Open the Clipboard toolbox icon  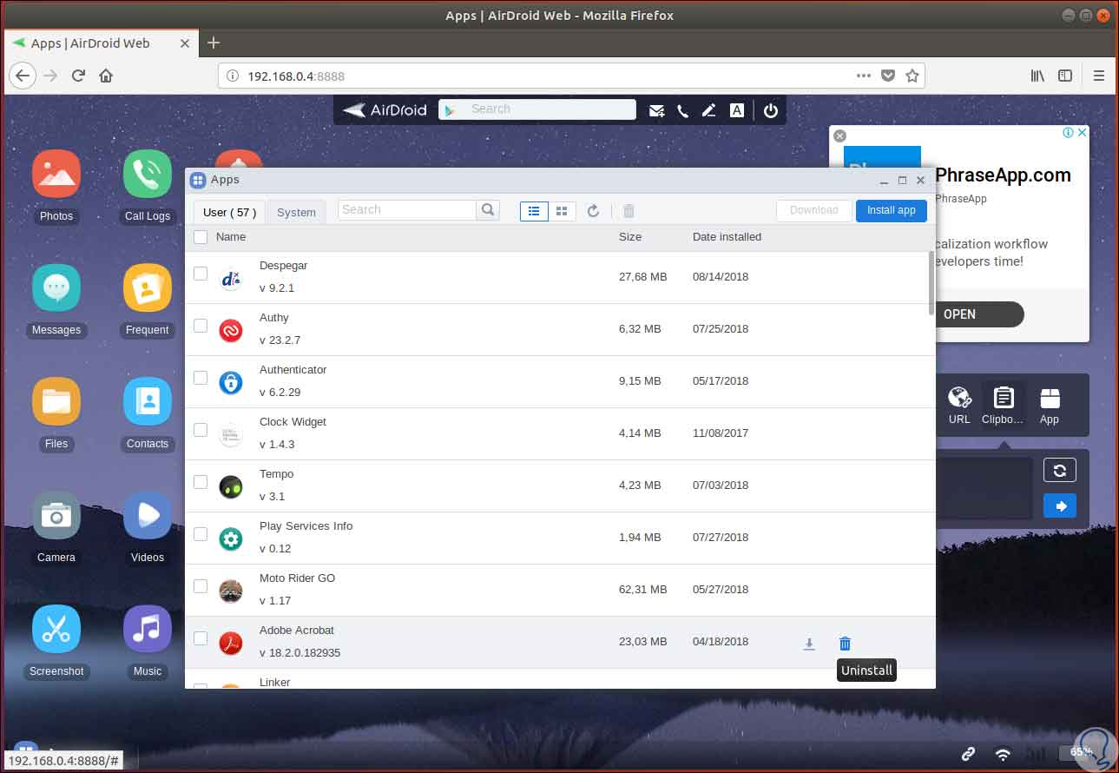coord(1004,406)
